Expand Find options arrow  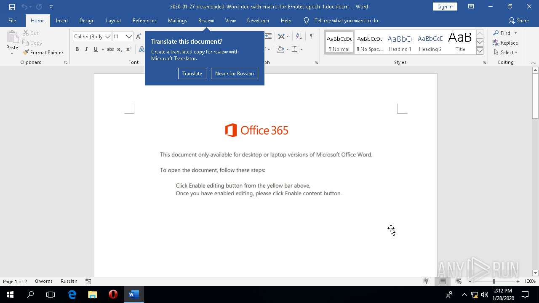(515, 33)
